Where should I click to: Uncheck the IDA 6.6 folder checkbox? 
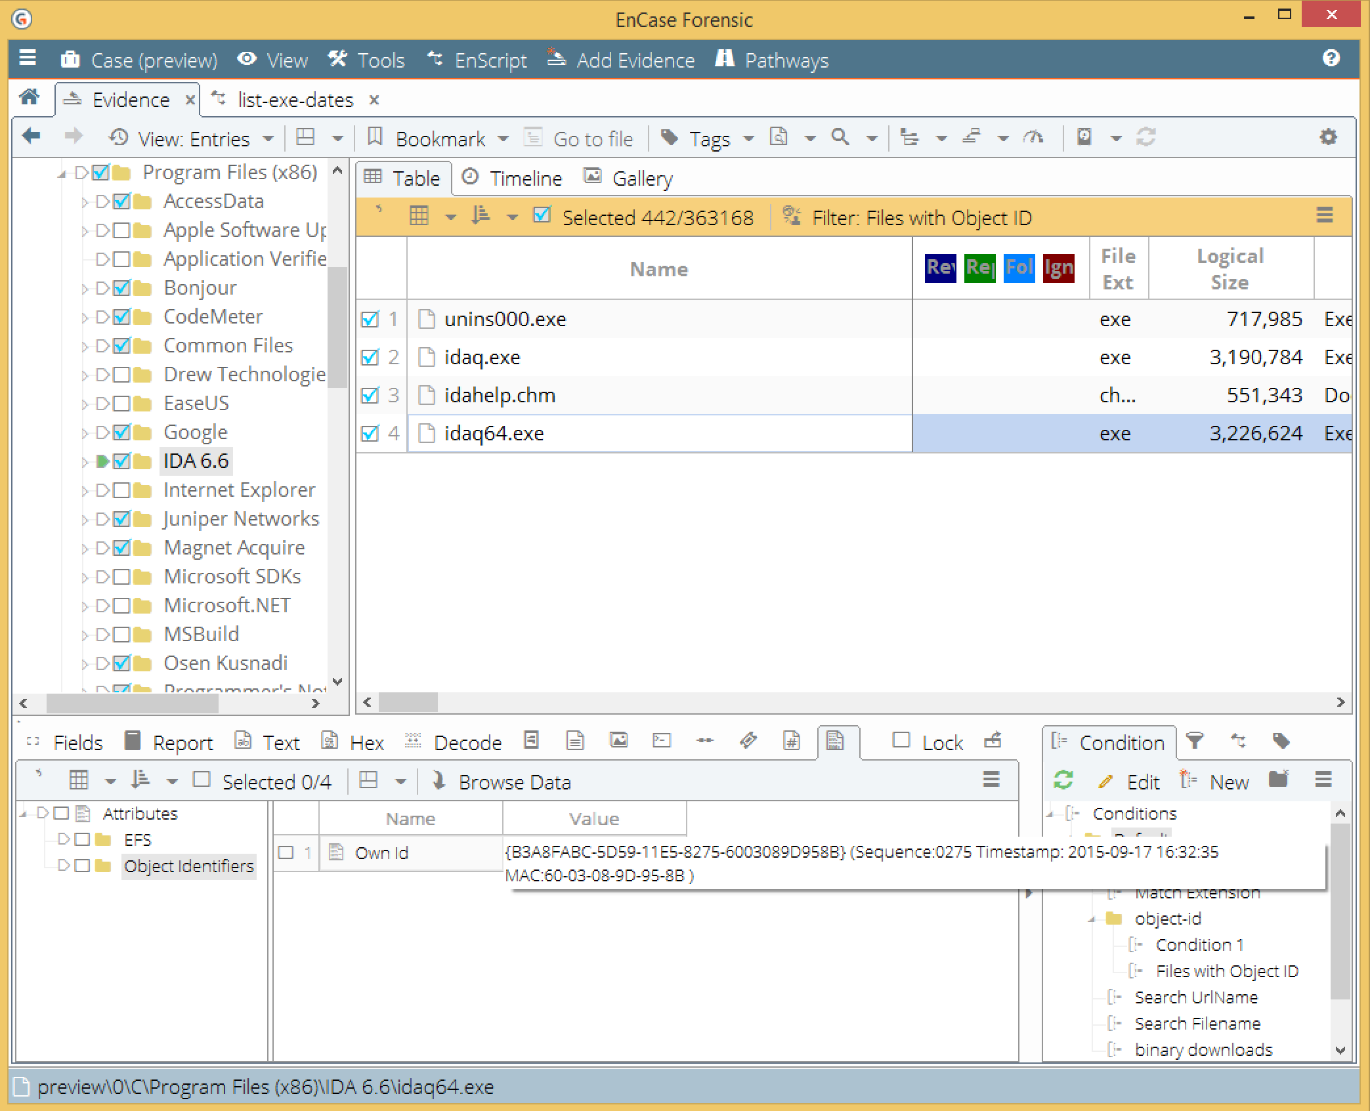click(121, 461)
